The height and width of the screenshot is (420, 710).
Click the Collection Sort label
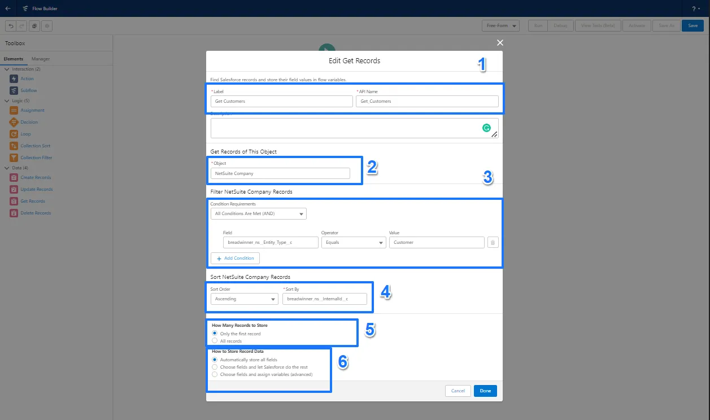pyautogui.click(x=36, y=146)
